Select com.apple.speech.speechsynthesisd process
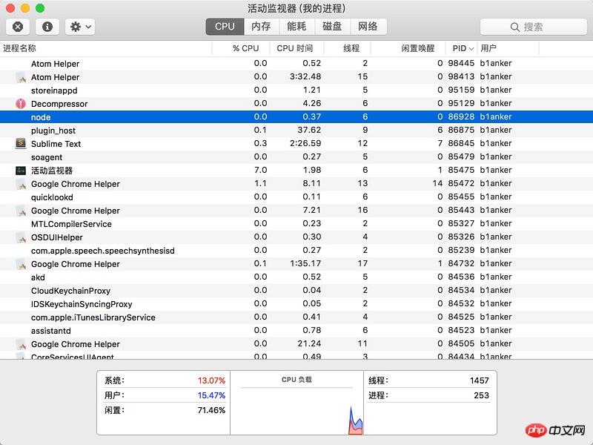593x445 pixels. tap(296, 251)
